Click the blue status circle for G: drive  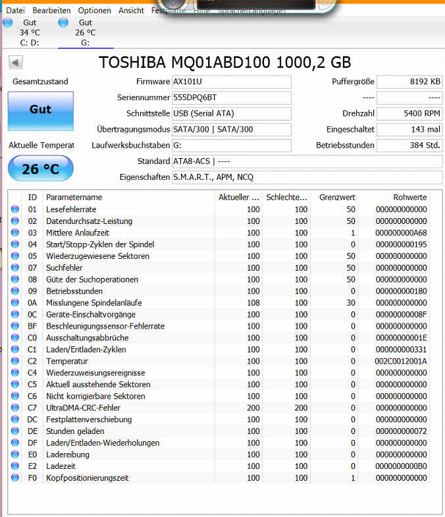(63, 22)
